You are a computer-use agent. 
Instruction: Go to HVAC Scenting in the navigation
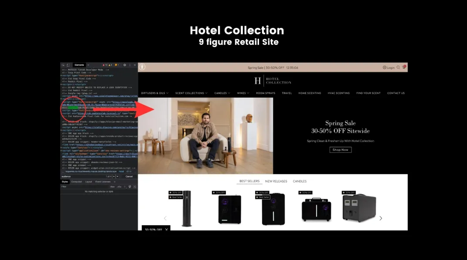coord(339,93)
